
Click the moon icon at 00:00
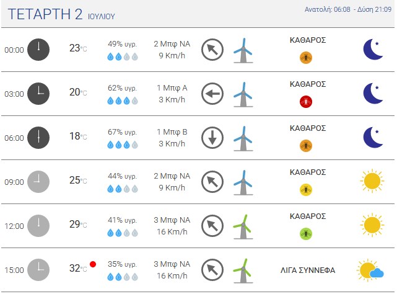(373, 50)
